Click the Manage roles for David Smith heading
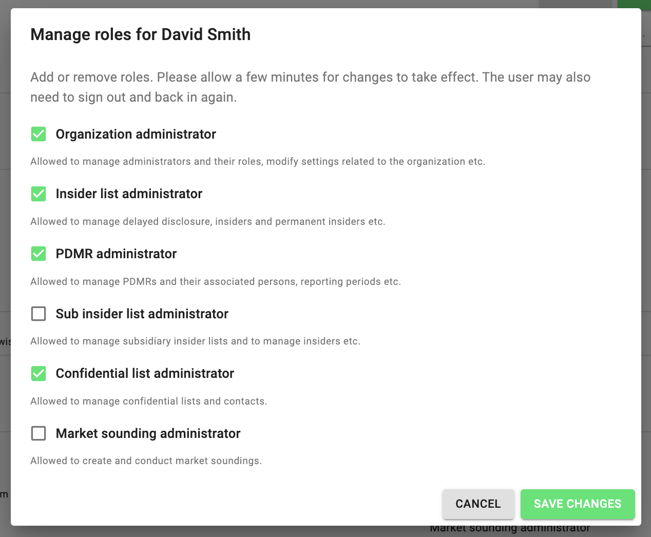Viewport: 651px width, 537px height. (x=141, y=34)
